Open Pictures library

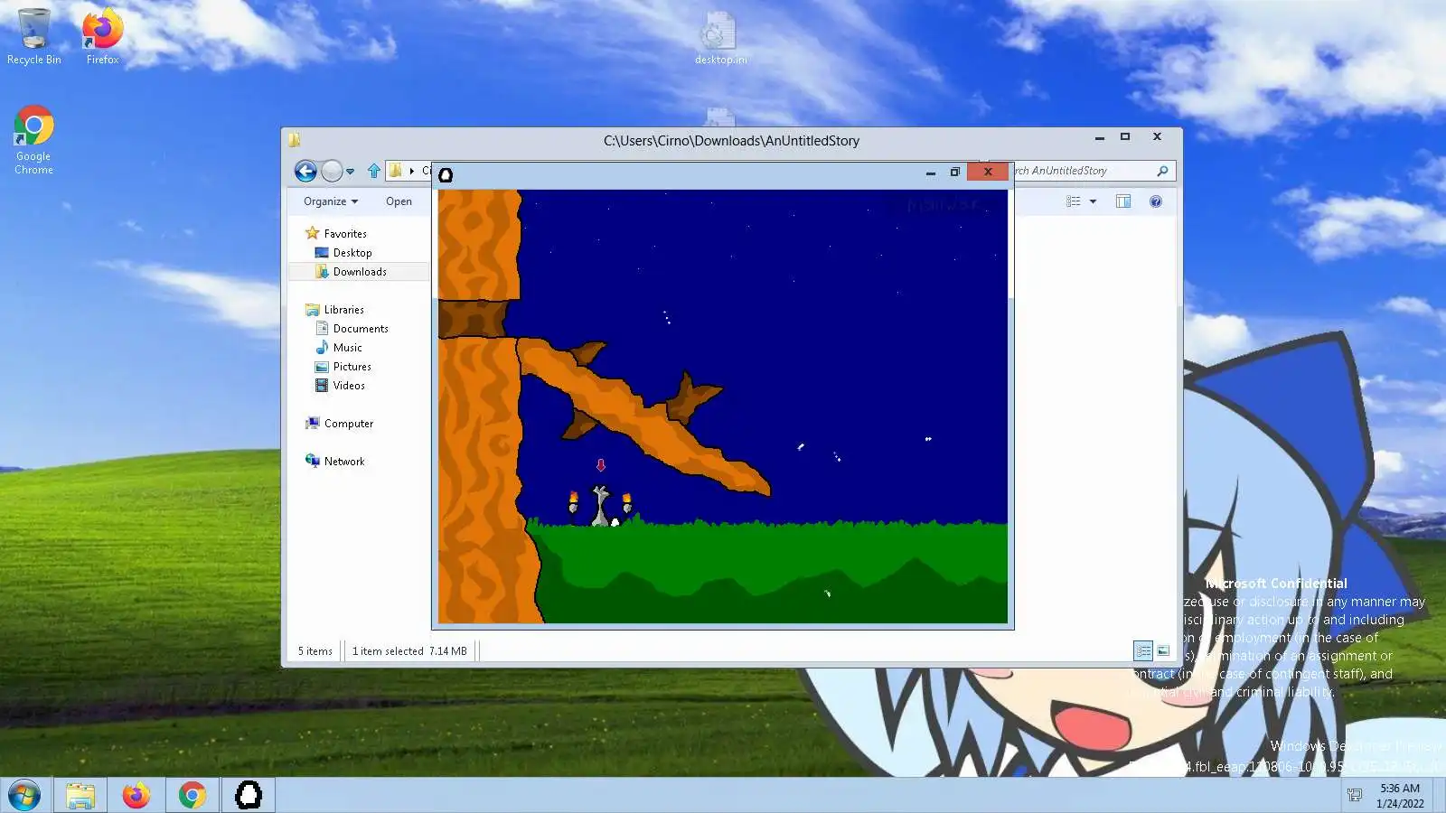343,367
